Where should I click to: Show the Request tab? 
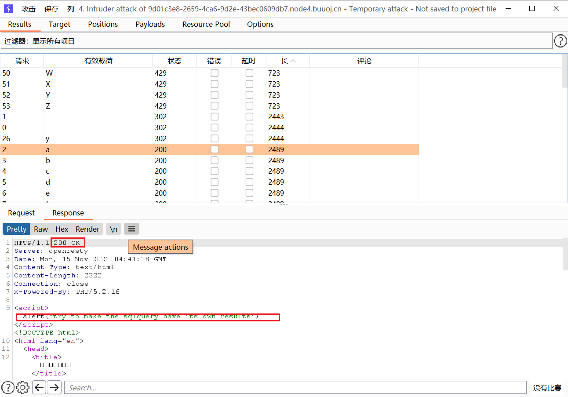[x=21, y=213]
